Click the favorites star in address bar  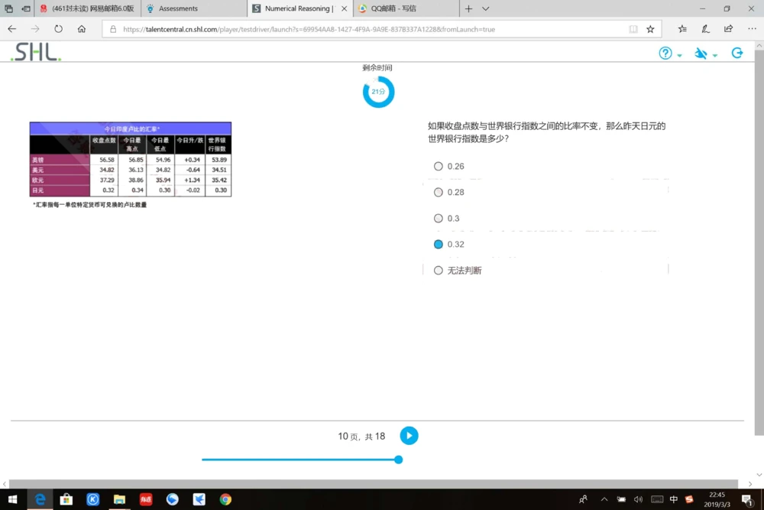(649, 29)
